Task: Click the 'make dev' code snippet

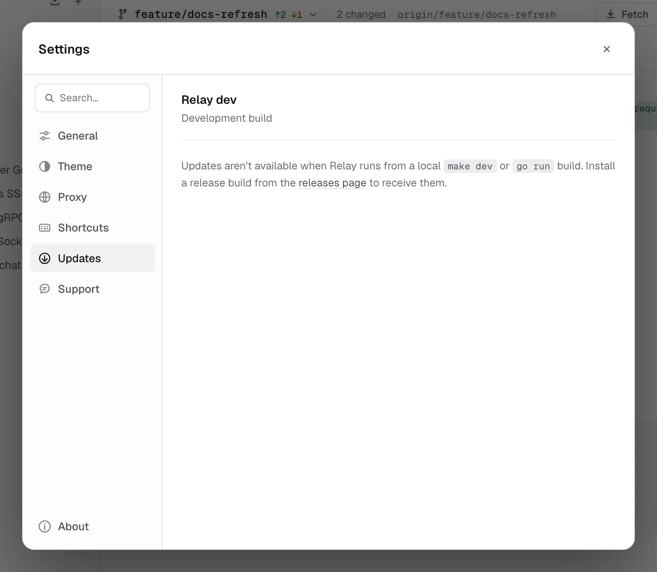Action: click(470, 166)
